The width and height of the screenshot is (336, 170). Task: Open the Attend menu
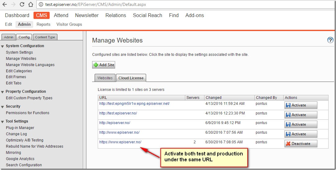click(x=61, y=15)
